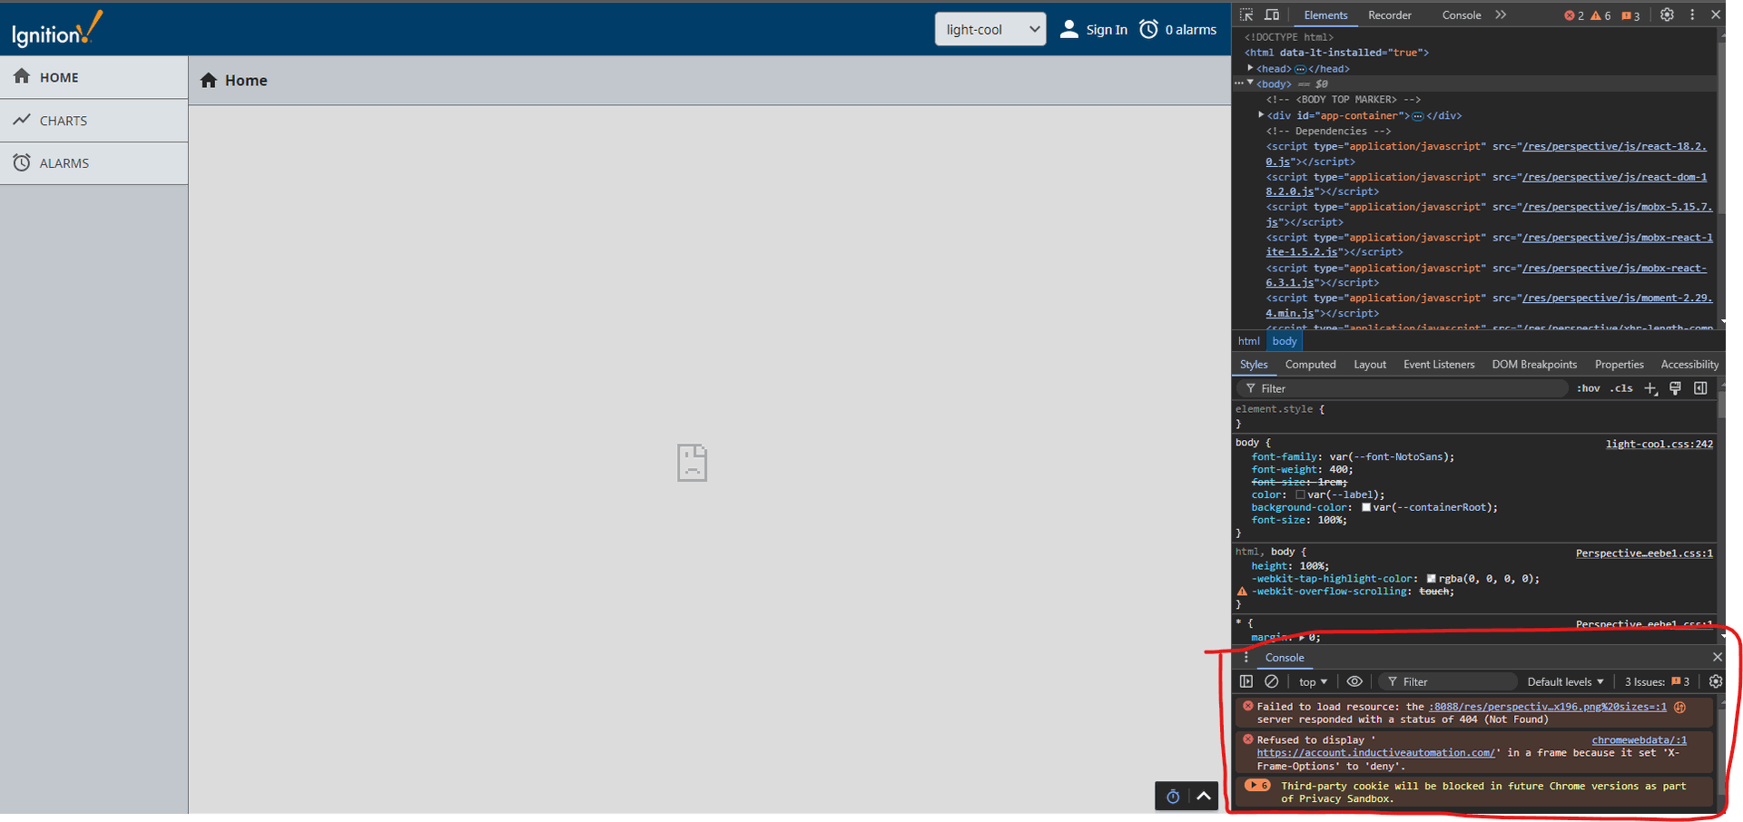Open the Default levels dropdown
This screenshot has width=1743, height=822.
pos(1565,681)
